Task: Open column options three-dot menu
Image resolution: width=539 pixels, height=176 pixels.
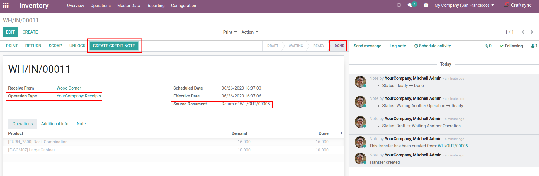Action: point(341,134)
